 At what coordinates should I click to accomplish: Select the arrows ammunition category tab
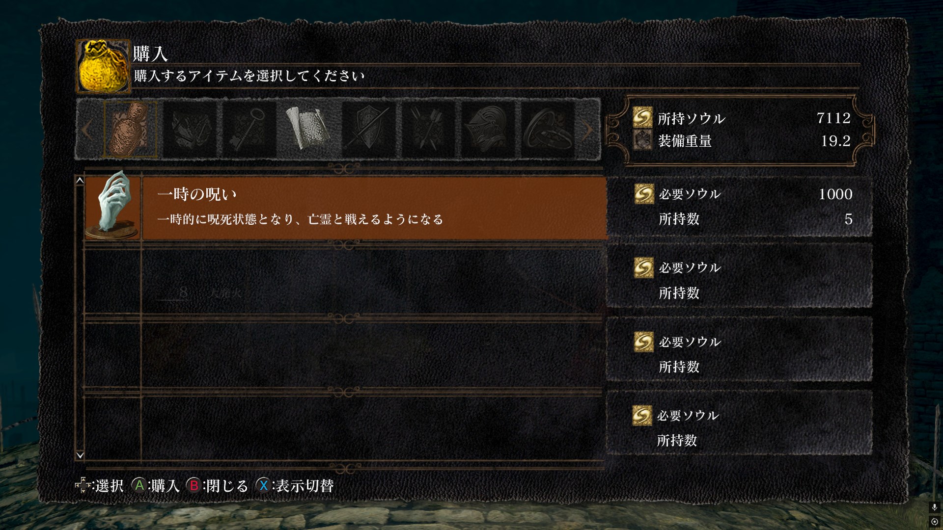click(x=428, y=130)
